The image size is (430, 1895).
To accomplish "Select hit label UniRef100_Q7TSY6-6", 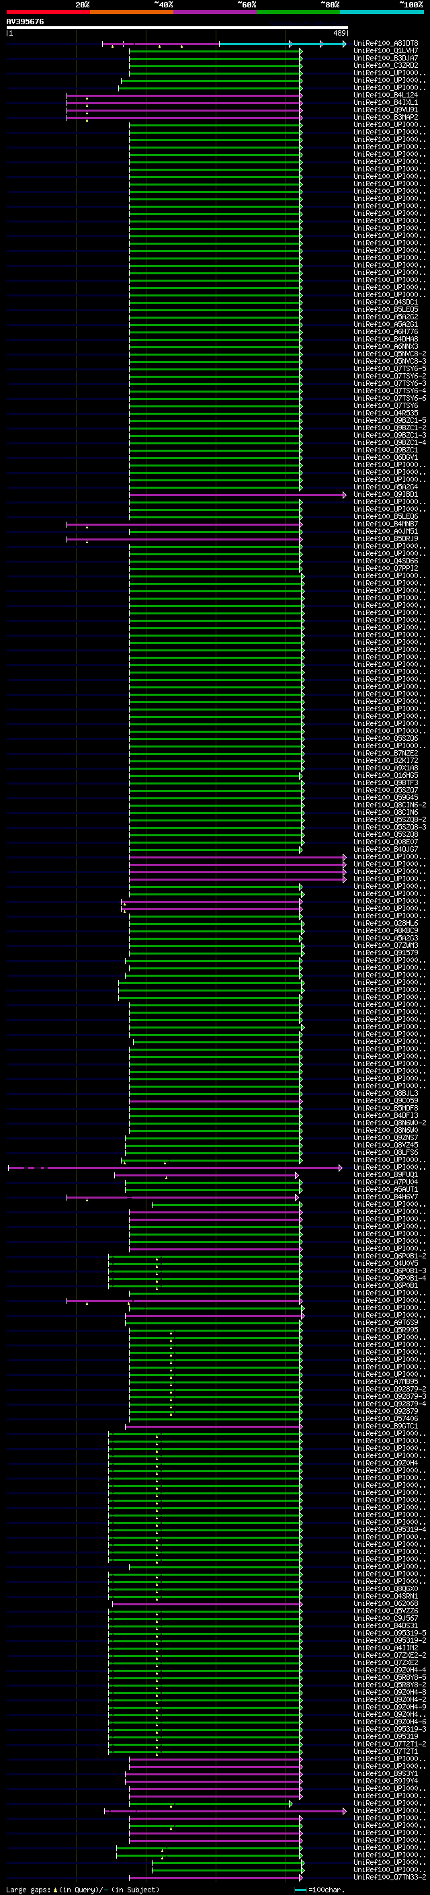I will 390,398.
